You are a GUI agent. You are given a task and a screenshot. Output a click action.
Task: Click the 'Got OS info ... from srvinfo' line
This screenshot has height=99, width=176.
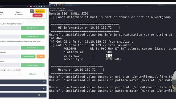[90, 45]
